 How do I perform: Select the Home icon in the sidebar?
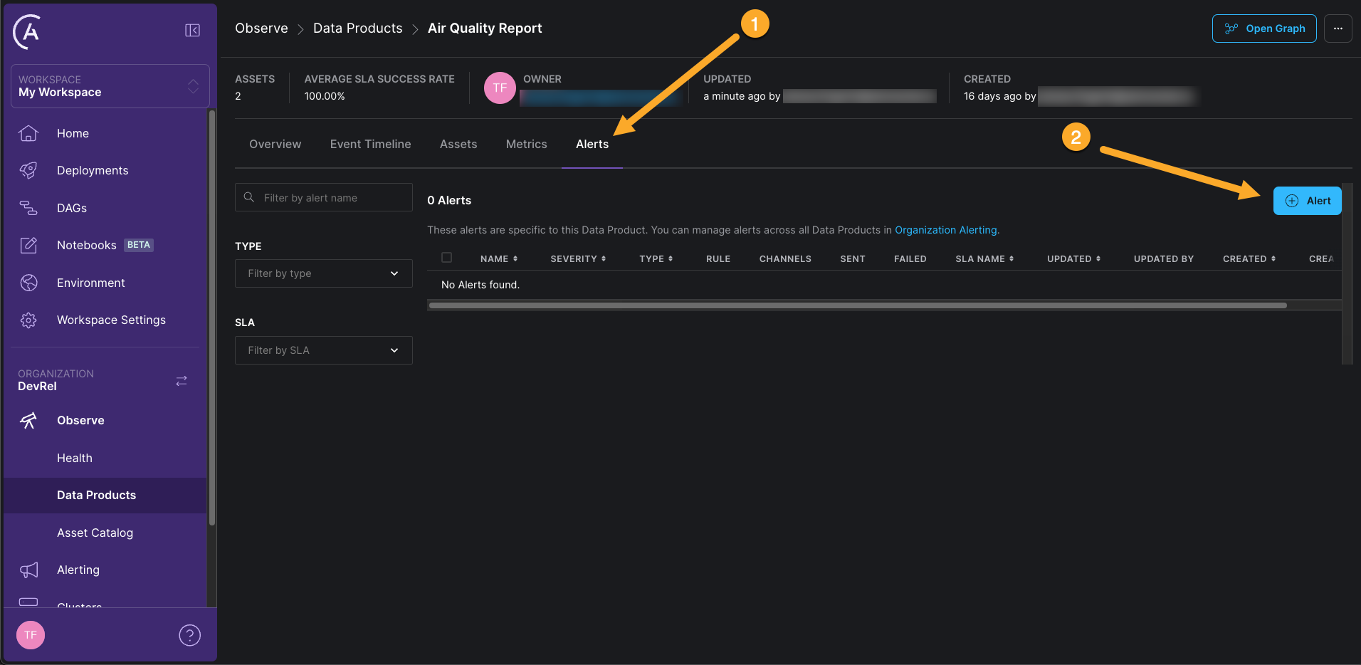click(x=28, y=133)
